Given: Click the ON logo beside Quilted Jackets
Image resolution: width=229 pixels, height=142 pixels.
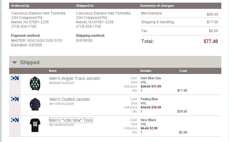Looking at the screenshot, I should tap(15, 99).
